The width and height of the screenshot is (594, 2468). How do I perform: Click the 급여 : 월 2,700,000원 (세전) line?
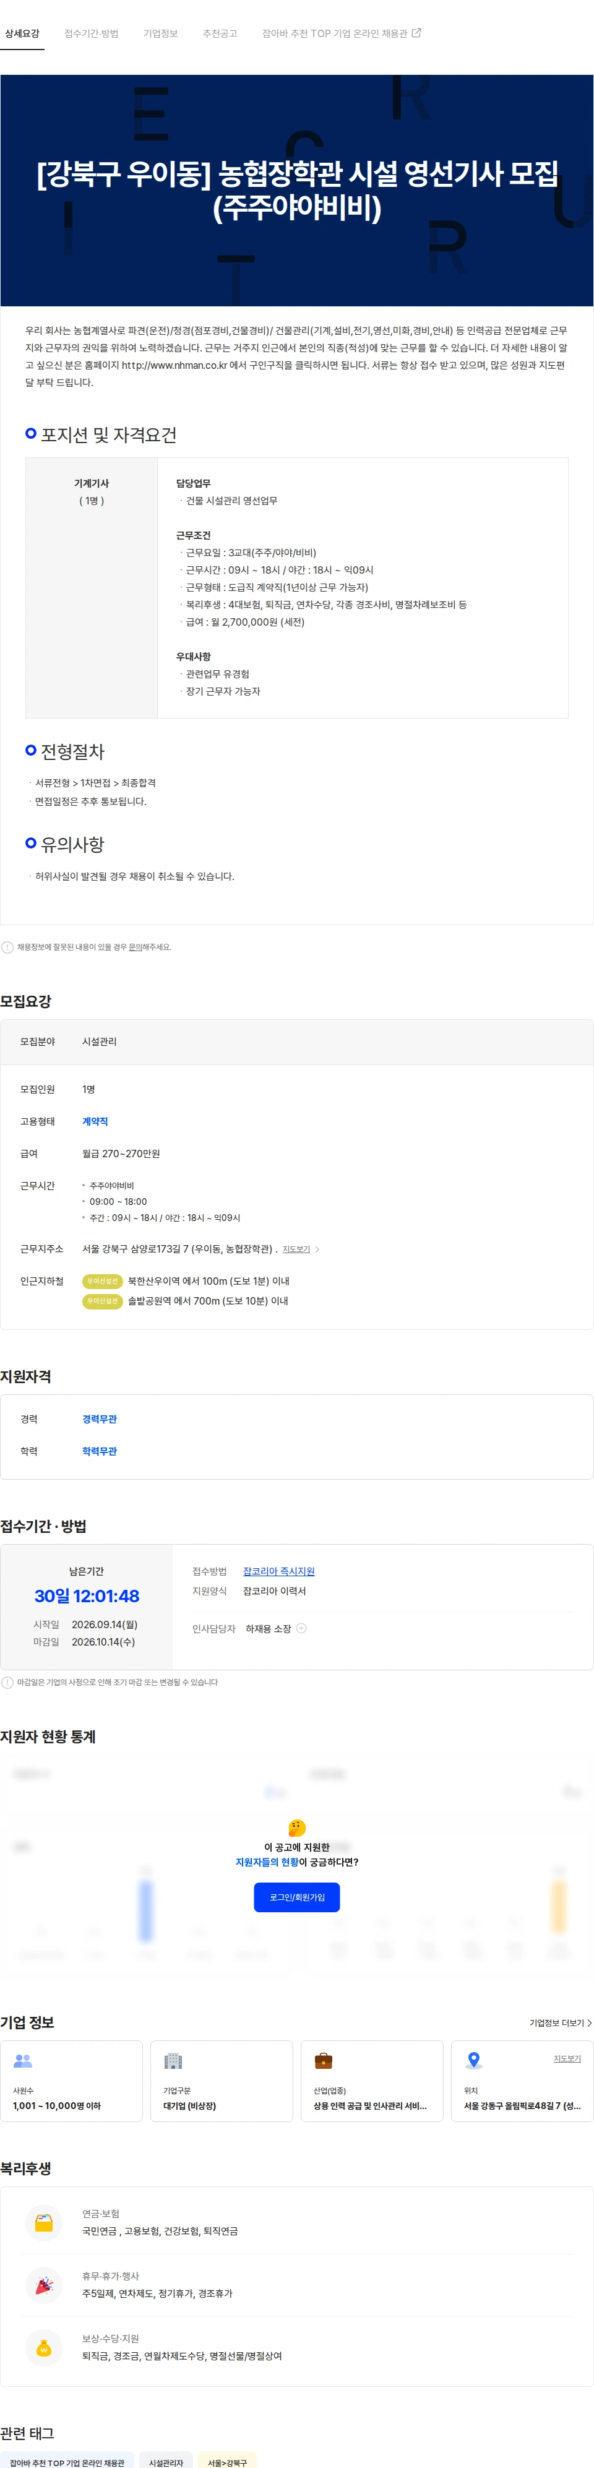click(245, 622)
